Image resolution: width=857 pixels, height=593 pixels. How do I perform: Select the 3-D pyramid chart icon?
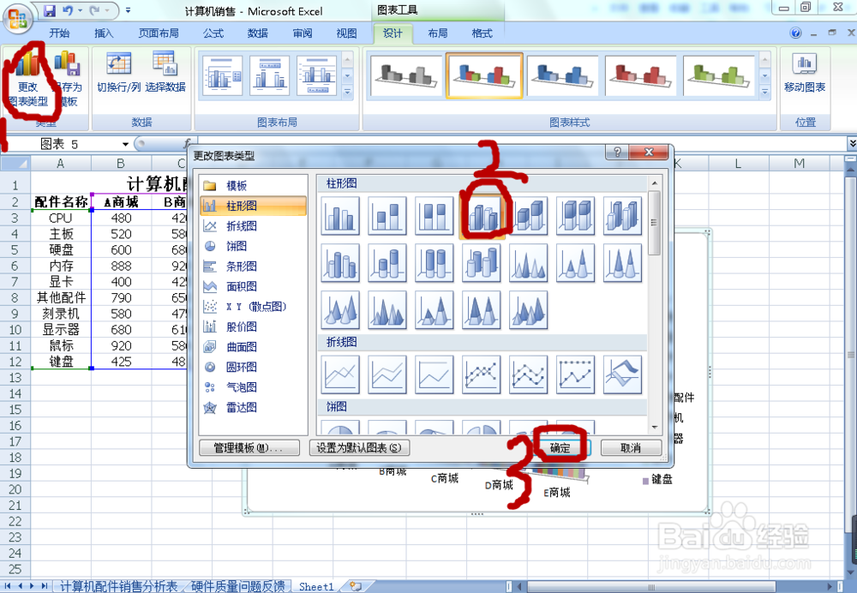529,310
